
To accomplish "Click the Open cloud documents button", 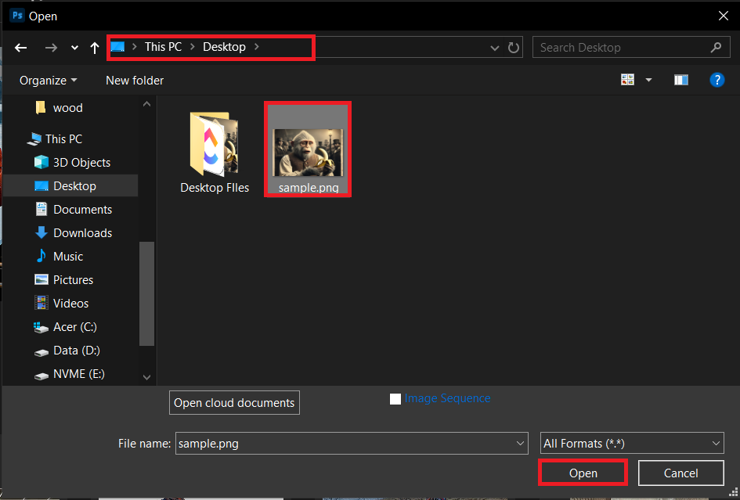I will (x=234, y=402).
